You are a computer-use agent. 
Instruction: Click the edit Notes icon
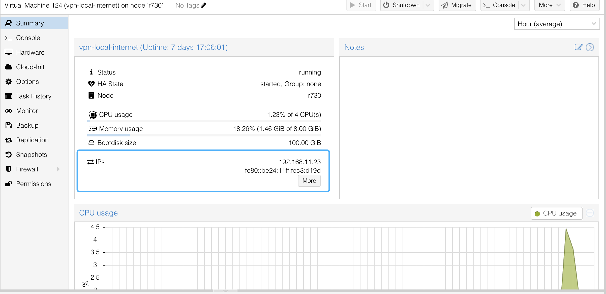click(578, 47)
